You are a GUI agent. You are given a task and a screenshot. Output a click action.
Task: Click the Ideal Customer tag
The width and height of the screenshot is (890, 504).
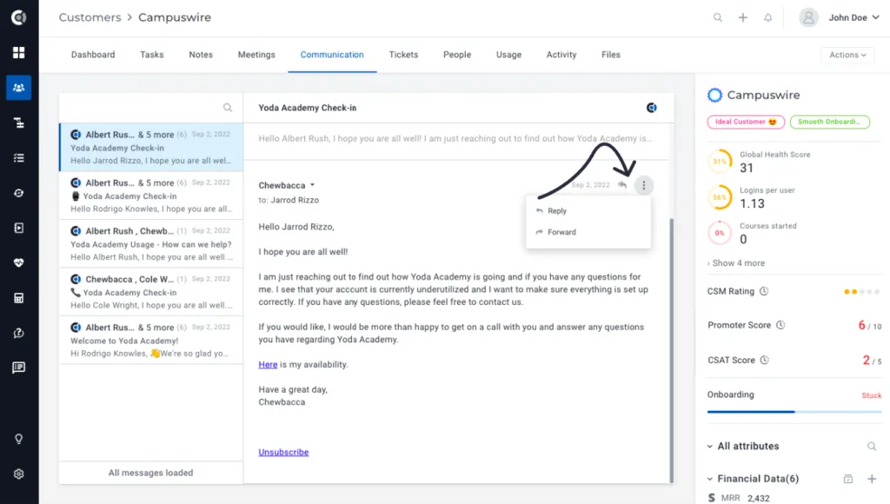(x=746, y=122)
